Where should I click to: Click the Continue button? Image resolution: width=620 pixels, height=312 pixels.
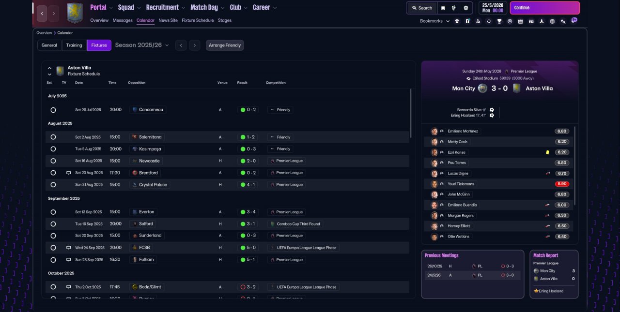click(545, 8)
